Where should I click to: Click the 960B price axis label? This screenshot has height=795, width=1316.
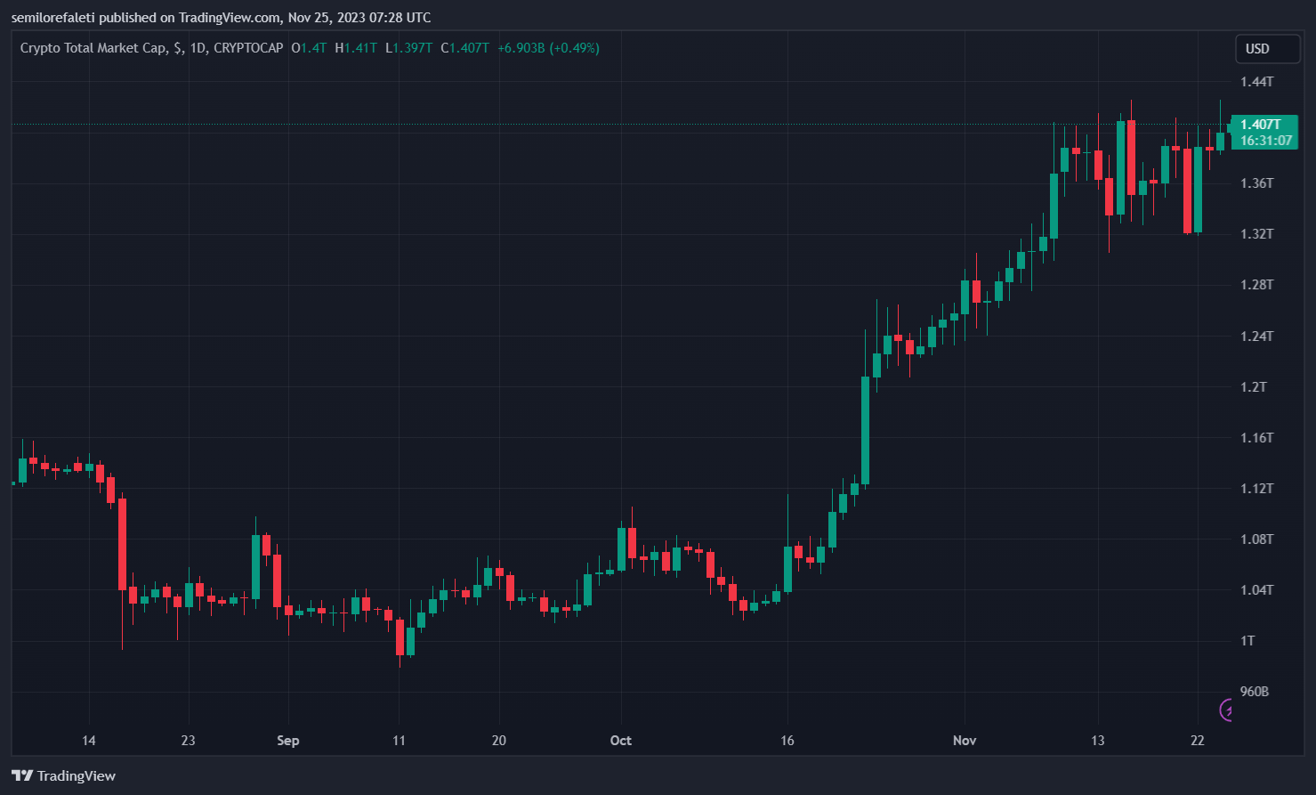pyautogui.click(x=1254, y=692)
